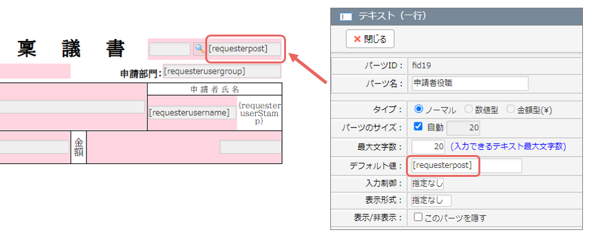Click the 申請者氏名 header cell
The image size is (590, 239).
pos(214,90)
